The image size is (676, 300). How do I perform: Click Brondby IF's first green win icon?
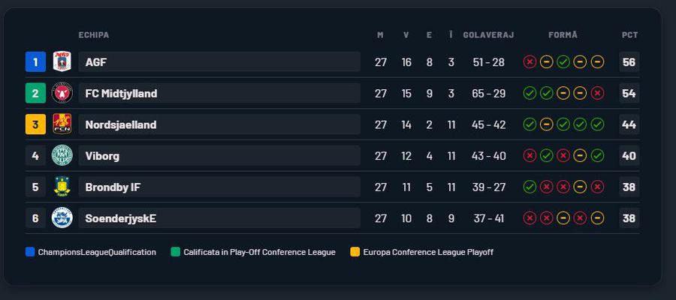point(530,187)
